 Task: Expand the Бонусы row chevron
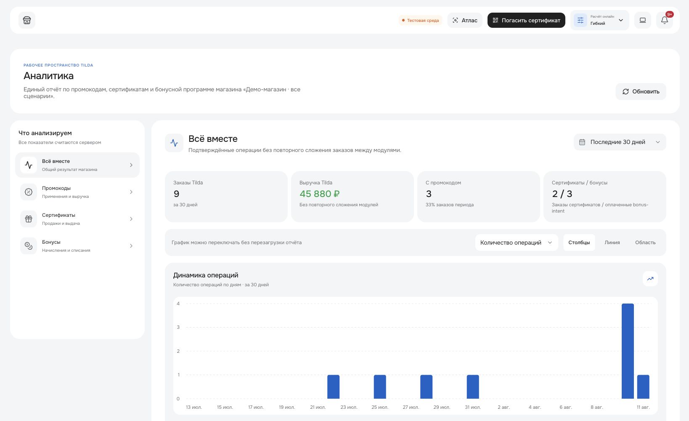pyautogui.click(x=131, y=246)
